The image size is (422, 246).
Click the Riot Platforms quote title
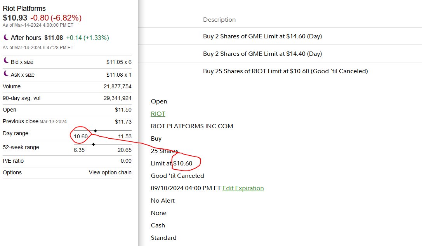(x=24, y=8)
